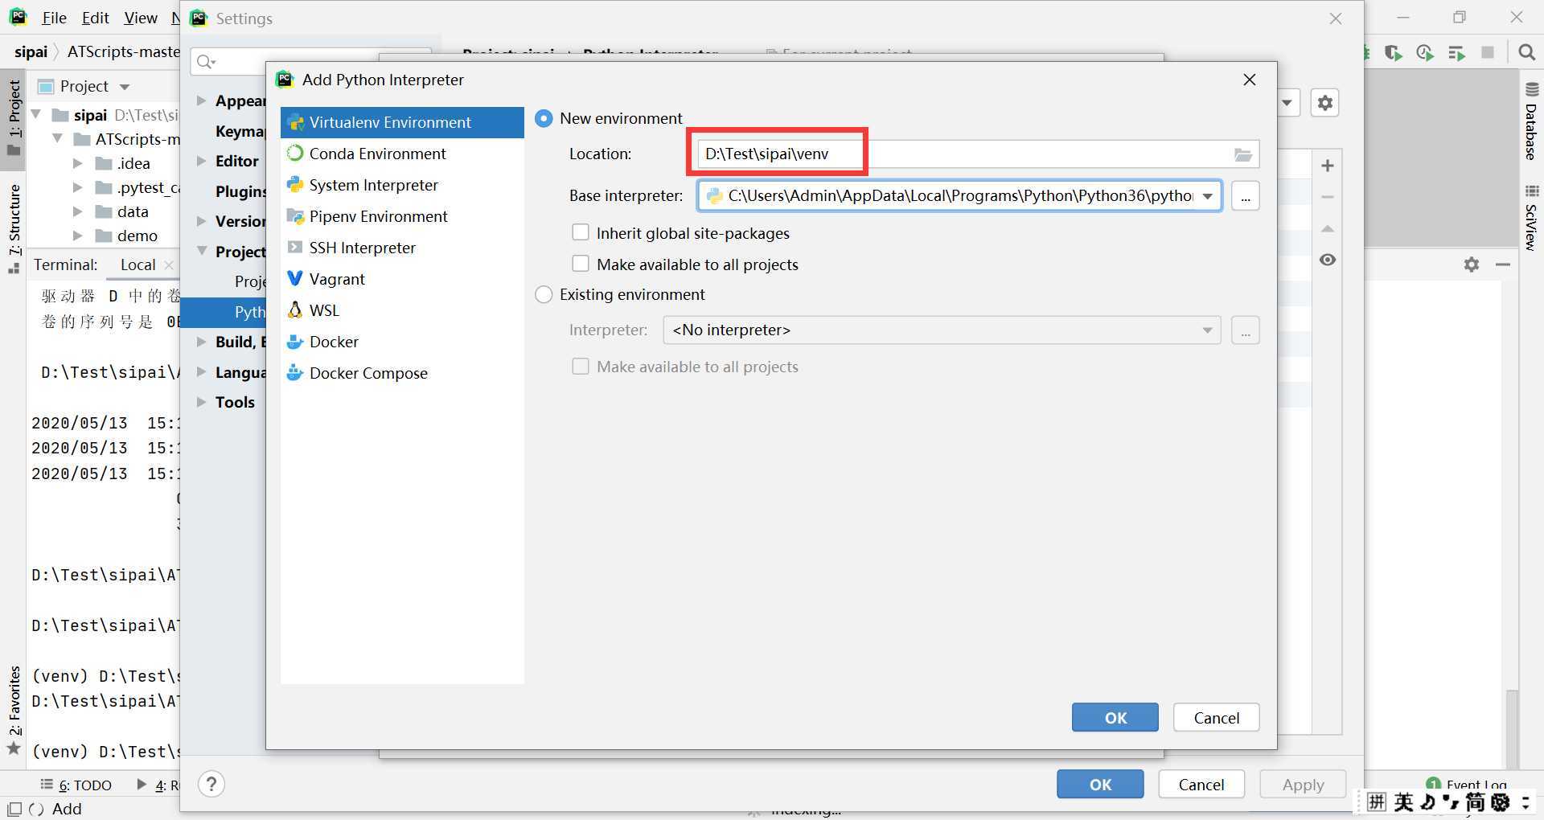This screenshot has width=1544, height=820.
Task: Open project interpreter dropdown arrow in Settings
Action: tap(1287, 103)
